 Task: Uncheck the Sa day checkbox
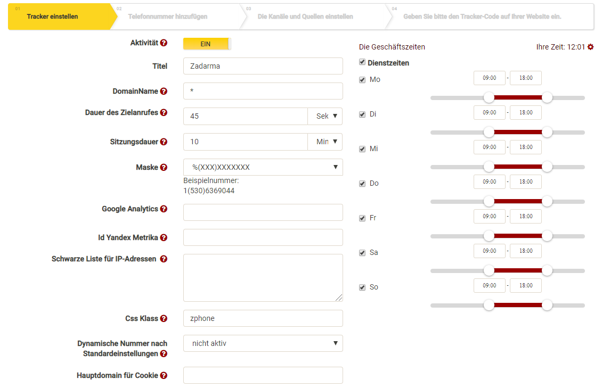coord(362,253)
